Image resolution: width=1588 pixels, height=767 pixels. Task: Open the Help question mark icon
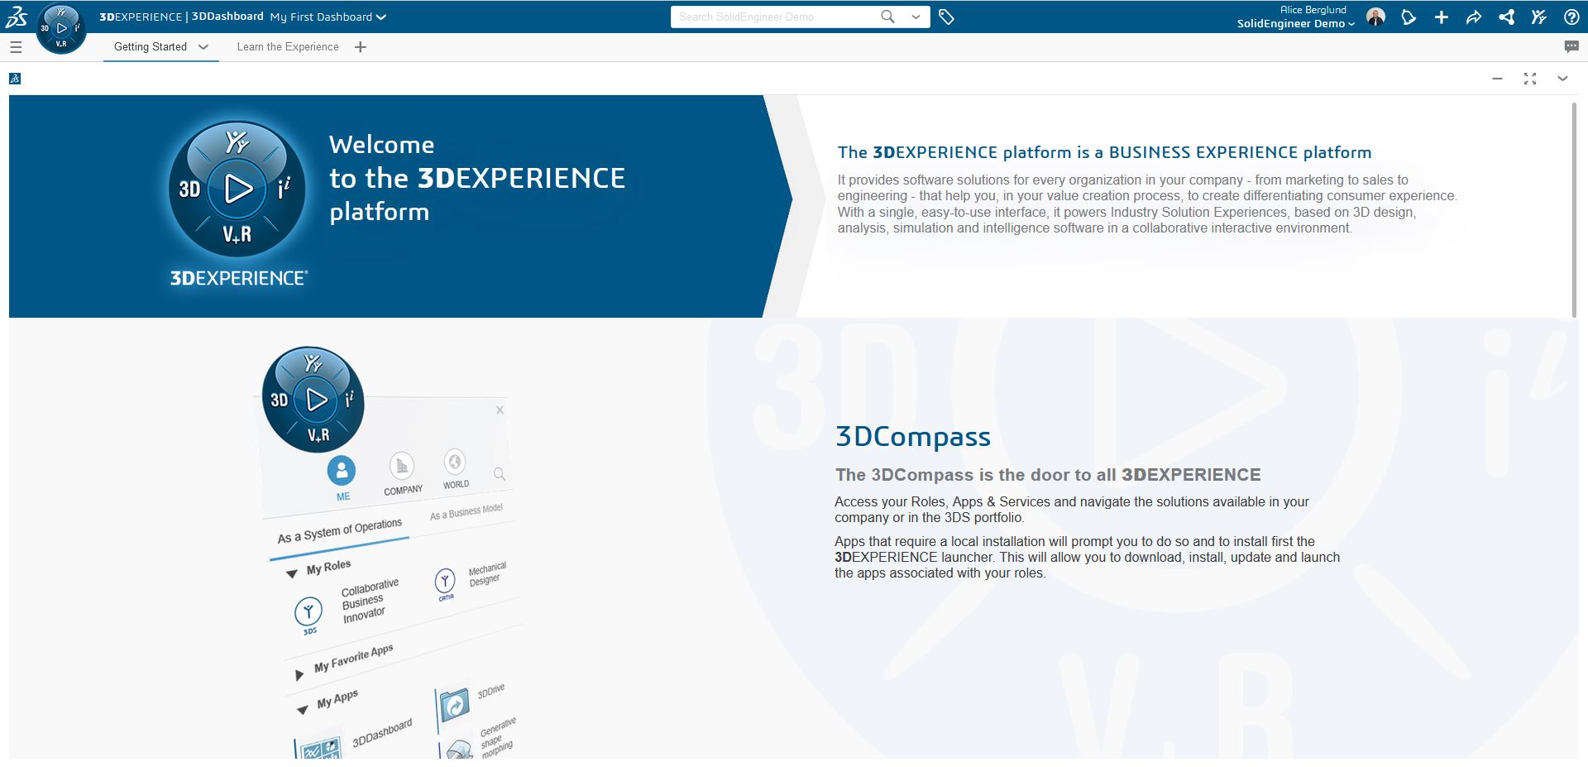pos(1571,17)
